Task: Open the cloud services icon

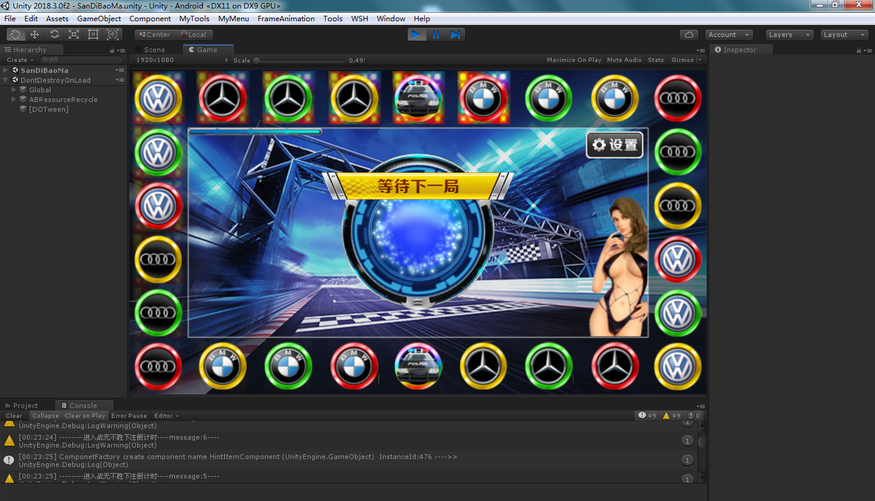Action: pos(688,35)
